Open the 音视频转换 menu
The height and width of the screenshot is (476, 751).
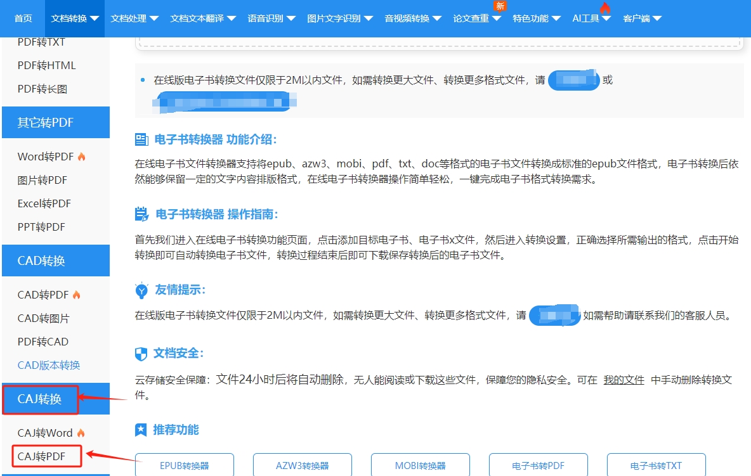[407, 18]
